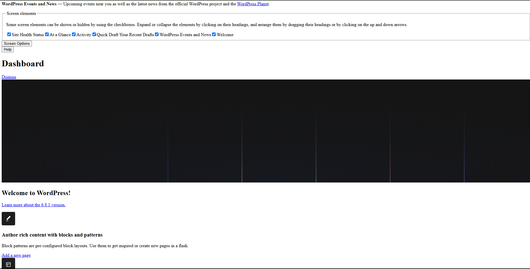The image size is (530, 269).
Task: Click the bold WordPress Events and News text
Action: click(x=29, y=4)
